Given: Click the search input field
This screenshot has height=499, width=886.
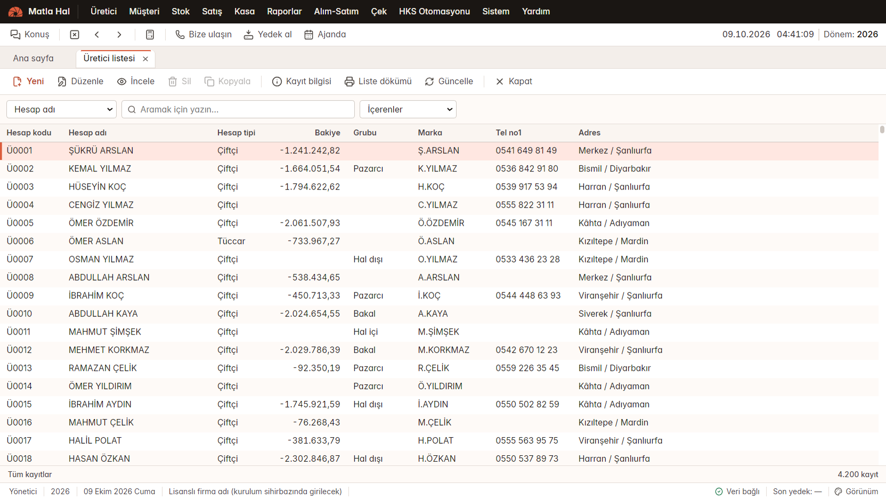Looking at the screenshot, I should point(238,109).
